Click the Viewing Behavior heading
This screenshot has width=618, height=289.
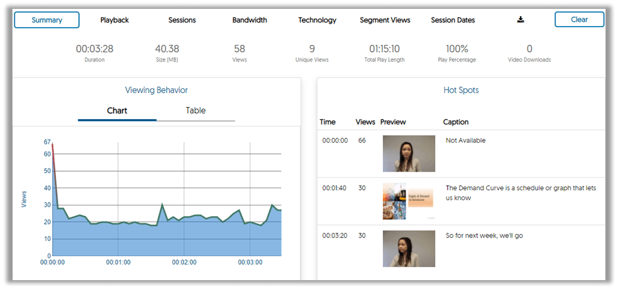click(x=157, y=90)
